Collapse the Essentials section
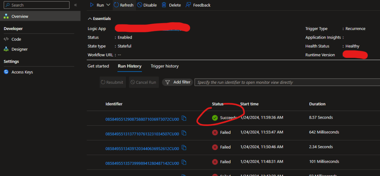This screenshot has height=176, width=380. click(90, 19)
